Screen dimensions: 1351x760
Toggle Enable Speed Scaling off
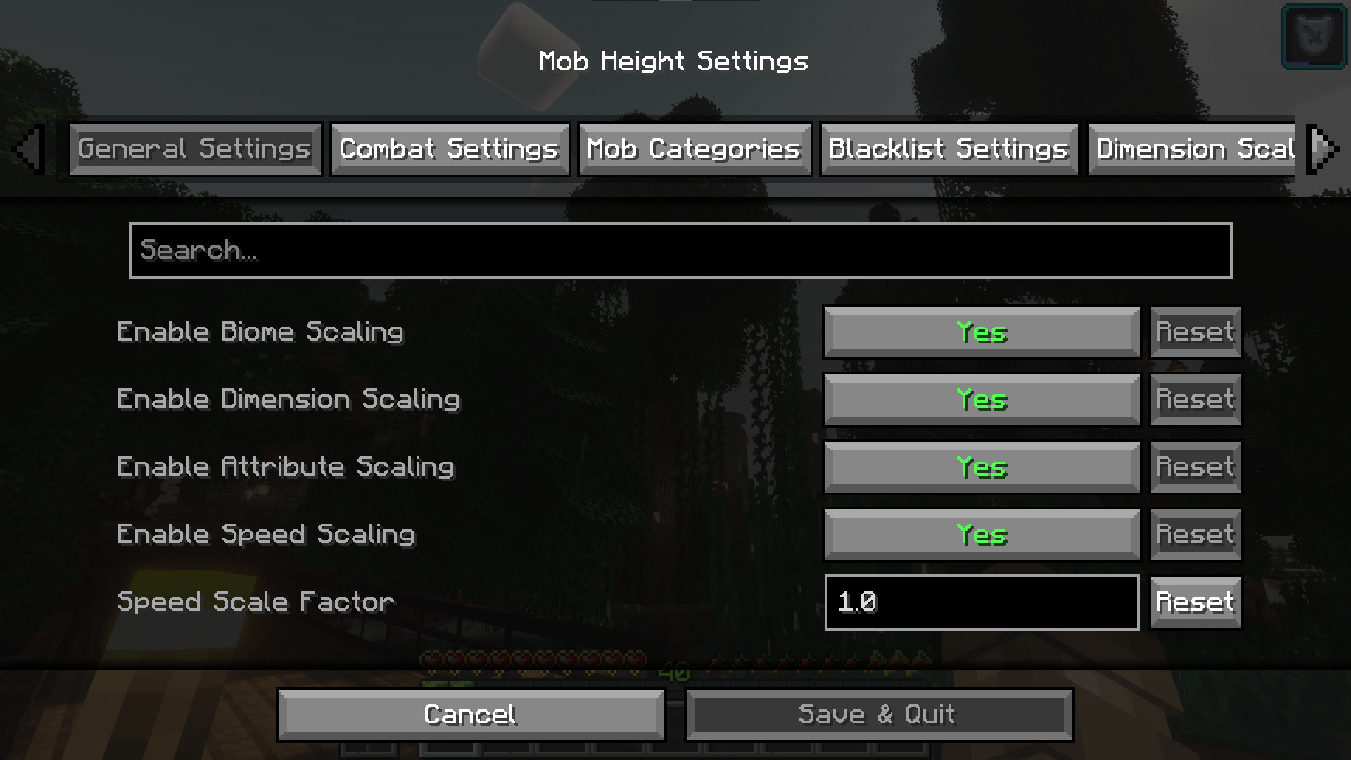click(x=981, y=533)
